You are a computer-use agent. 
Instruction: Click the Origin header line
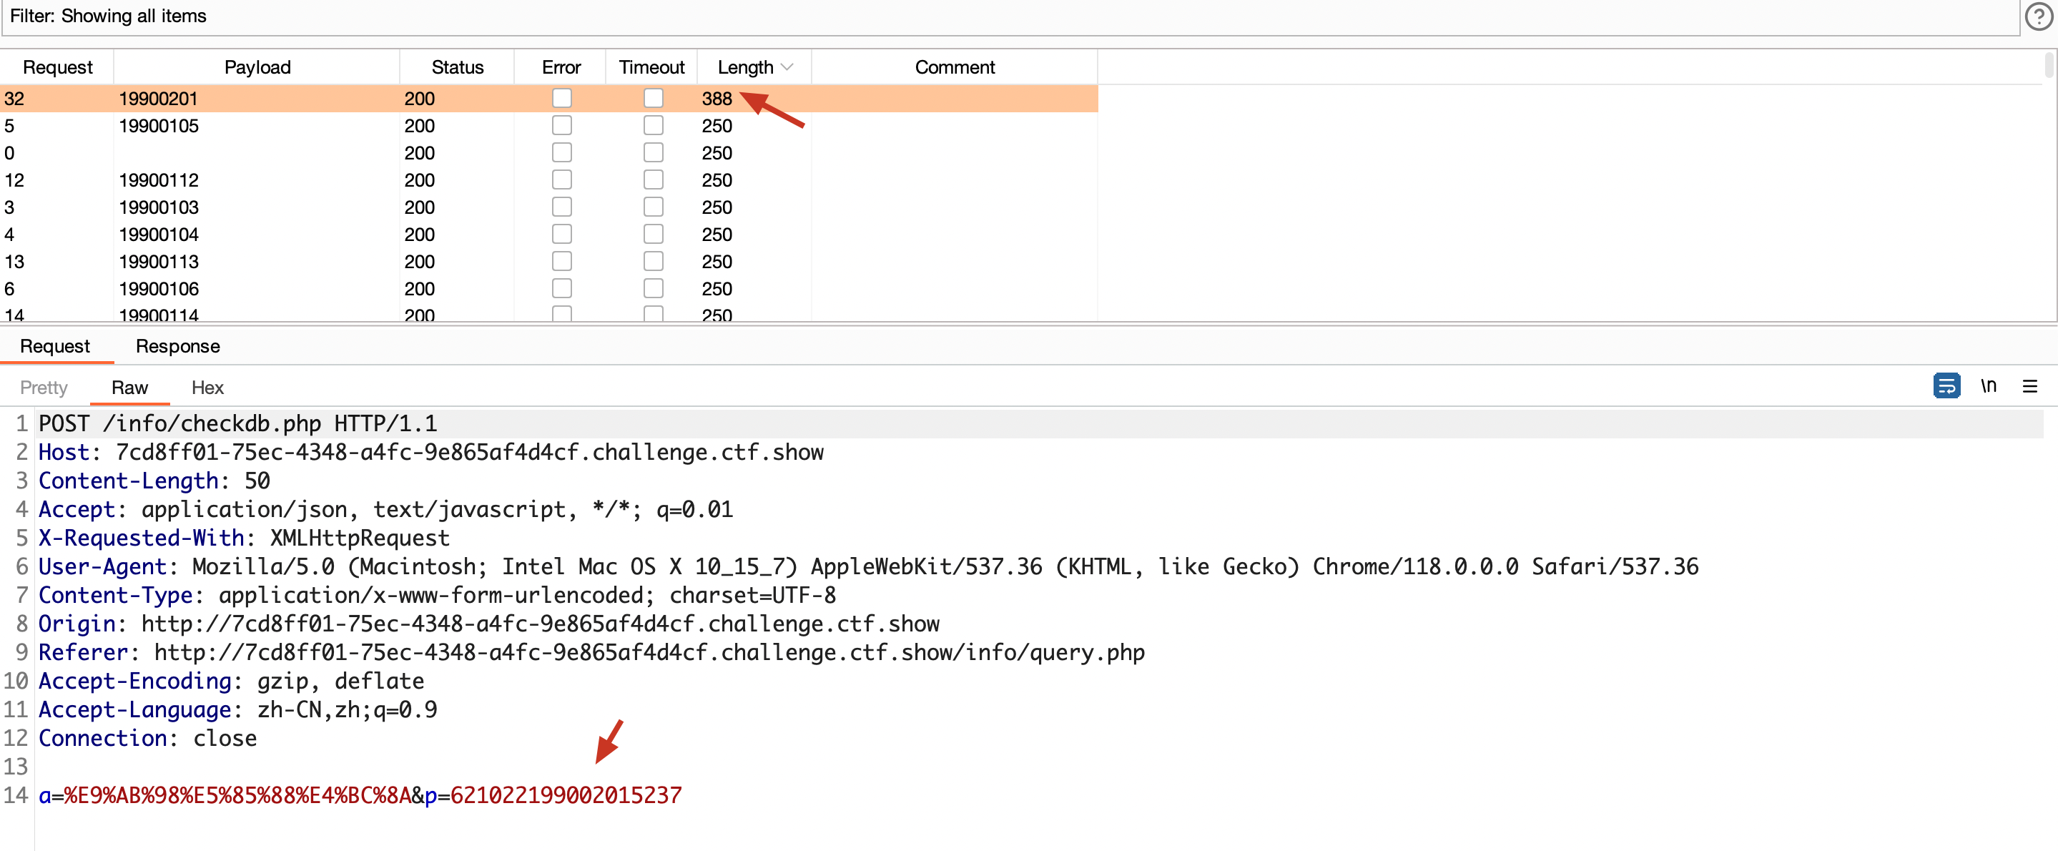(x=489, y=624)
